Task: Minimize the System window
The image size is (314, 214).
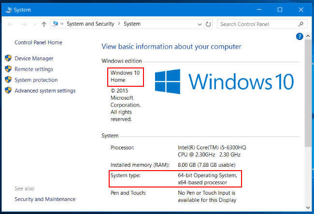Action: pos(259,10)
